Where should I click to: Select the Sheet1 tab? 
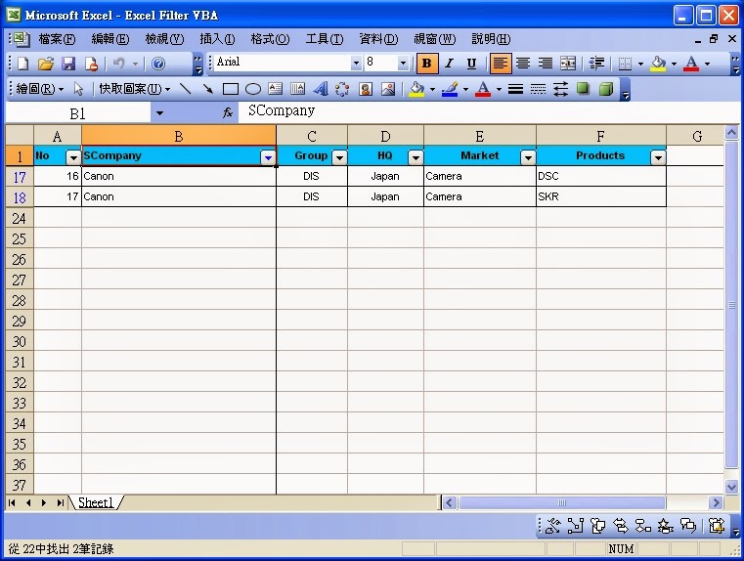click(x=96, y=502)
